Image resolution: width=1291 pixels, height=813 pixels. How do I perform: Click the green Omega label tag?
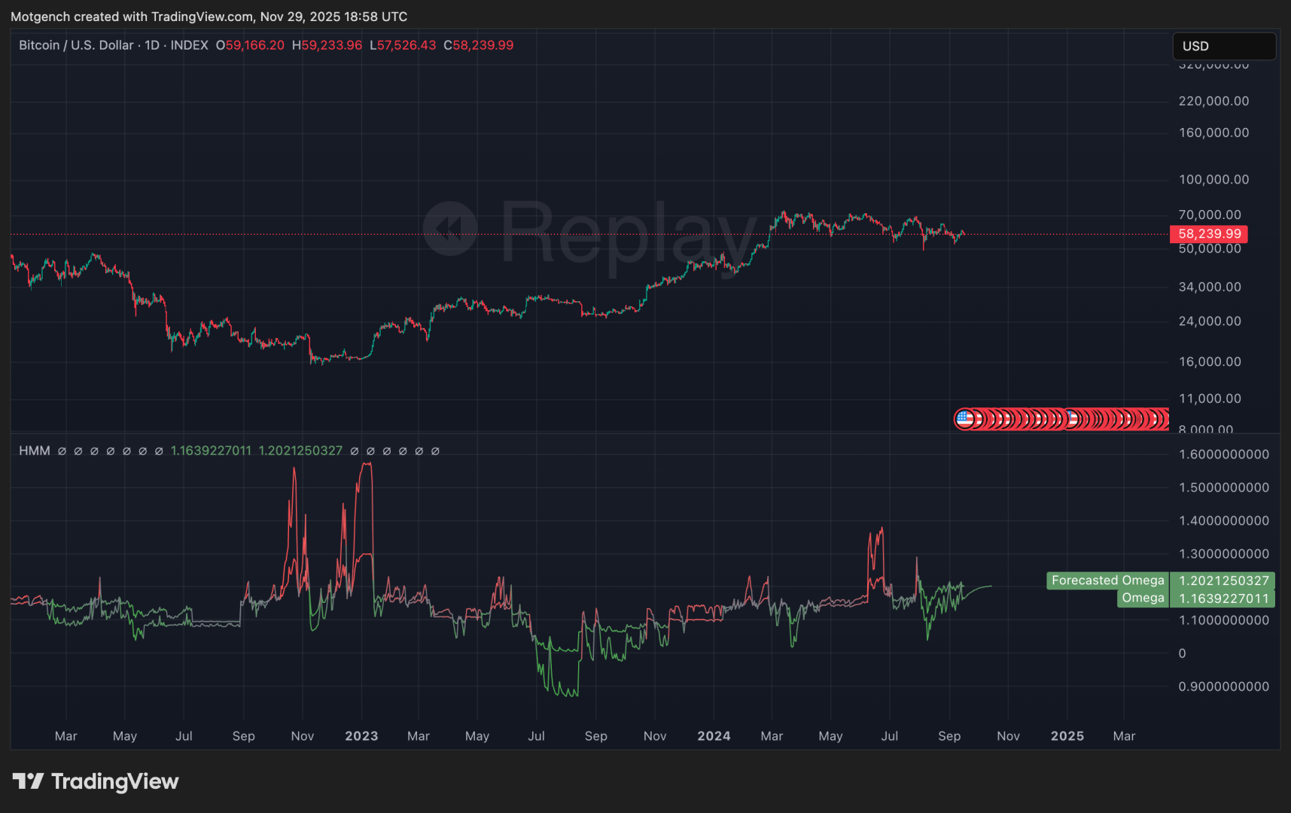point(1142,598)
